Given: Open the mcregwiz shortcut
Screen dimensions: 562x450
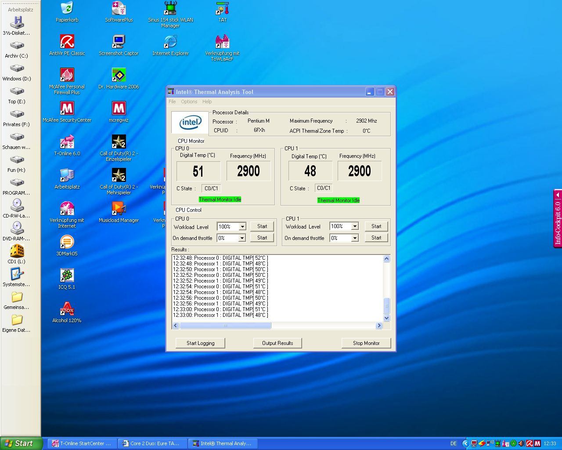Looking at the screenshot, I should 119,112.
